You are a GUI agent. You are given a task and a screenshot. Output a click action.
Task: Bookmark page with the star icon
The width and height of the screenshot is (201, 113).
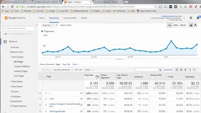[x=155, y=7]
